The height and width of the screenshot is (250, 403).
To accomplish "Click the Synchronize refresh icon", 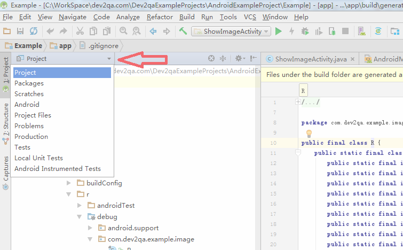I will coord(34,32).
